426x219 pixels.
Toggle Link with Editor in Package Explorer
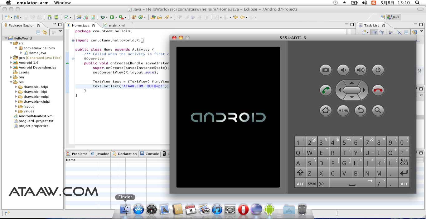tap(45, 32)
